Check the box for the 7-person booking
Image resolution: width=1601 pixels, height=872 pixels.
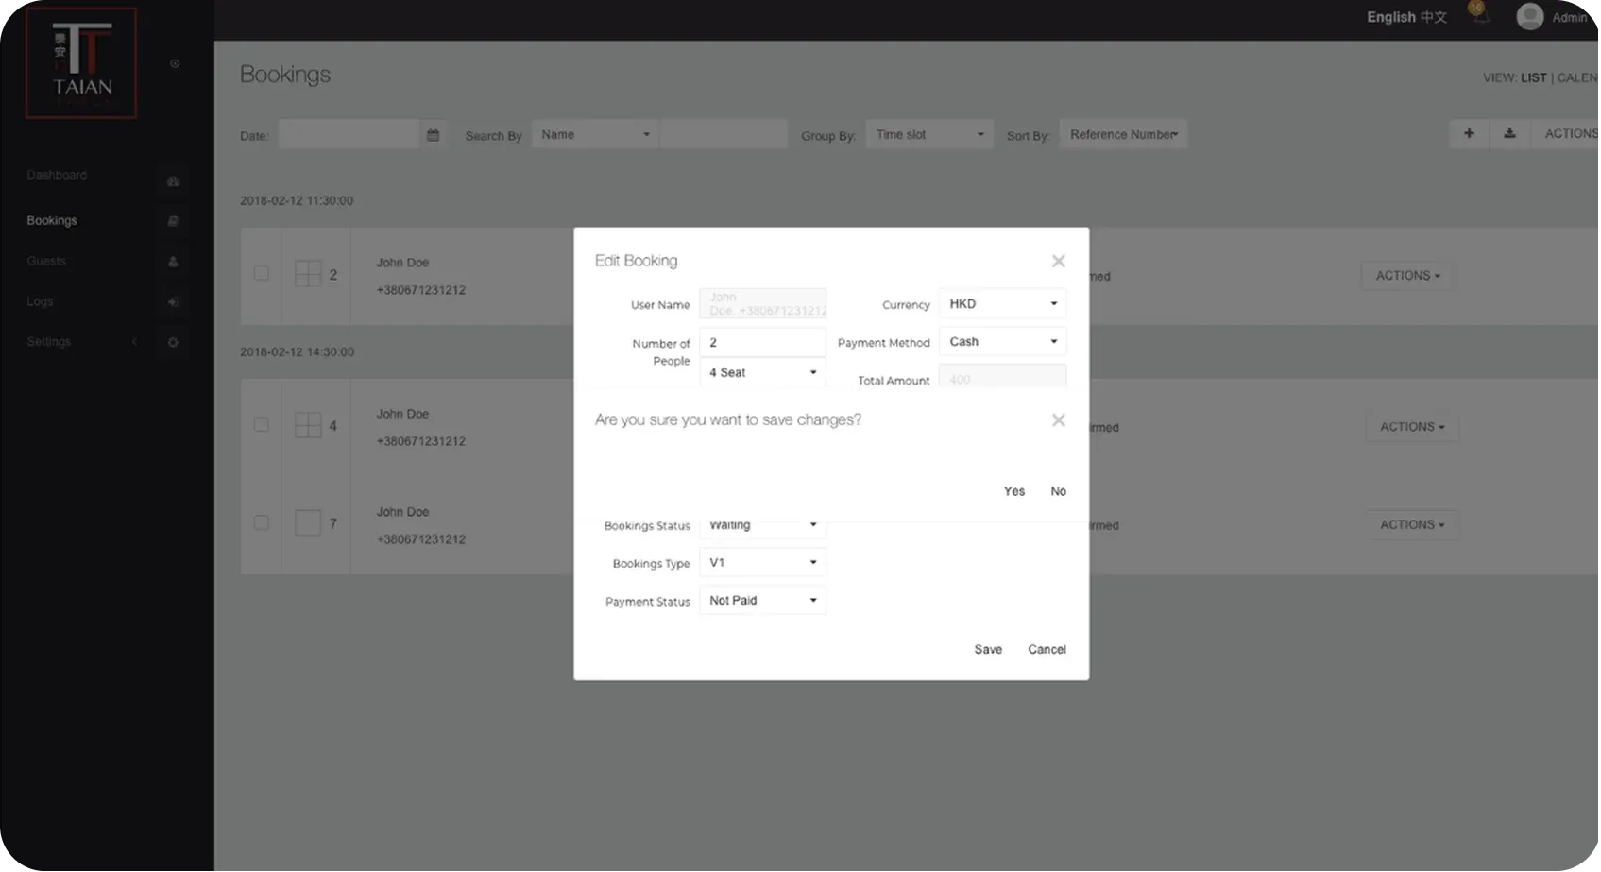[x=262, y=522]
